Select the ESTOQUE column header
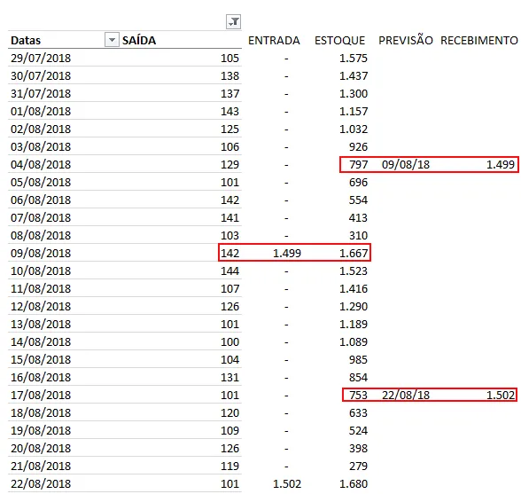 click(339, 40)
